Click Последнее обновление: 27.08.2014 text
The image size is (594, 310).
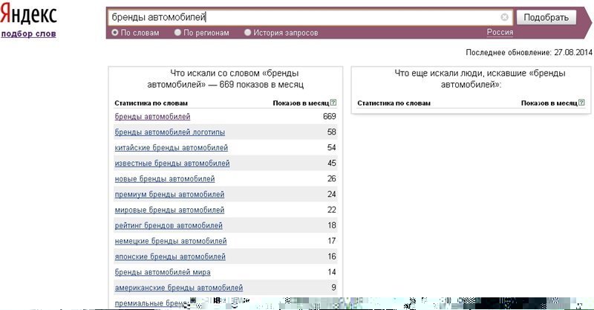pos(529,53)
